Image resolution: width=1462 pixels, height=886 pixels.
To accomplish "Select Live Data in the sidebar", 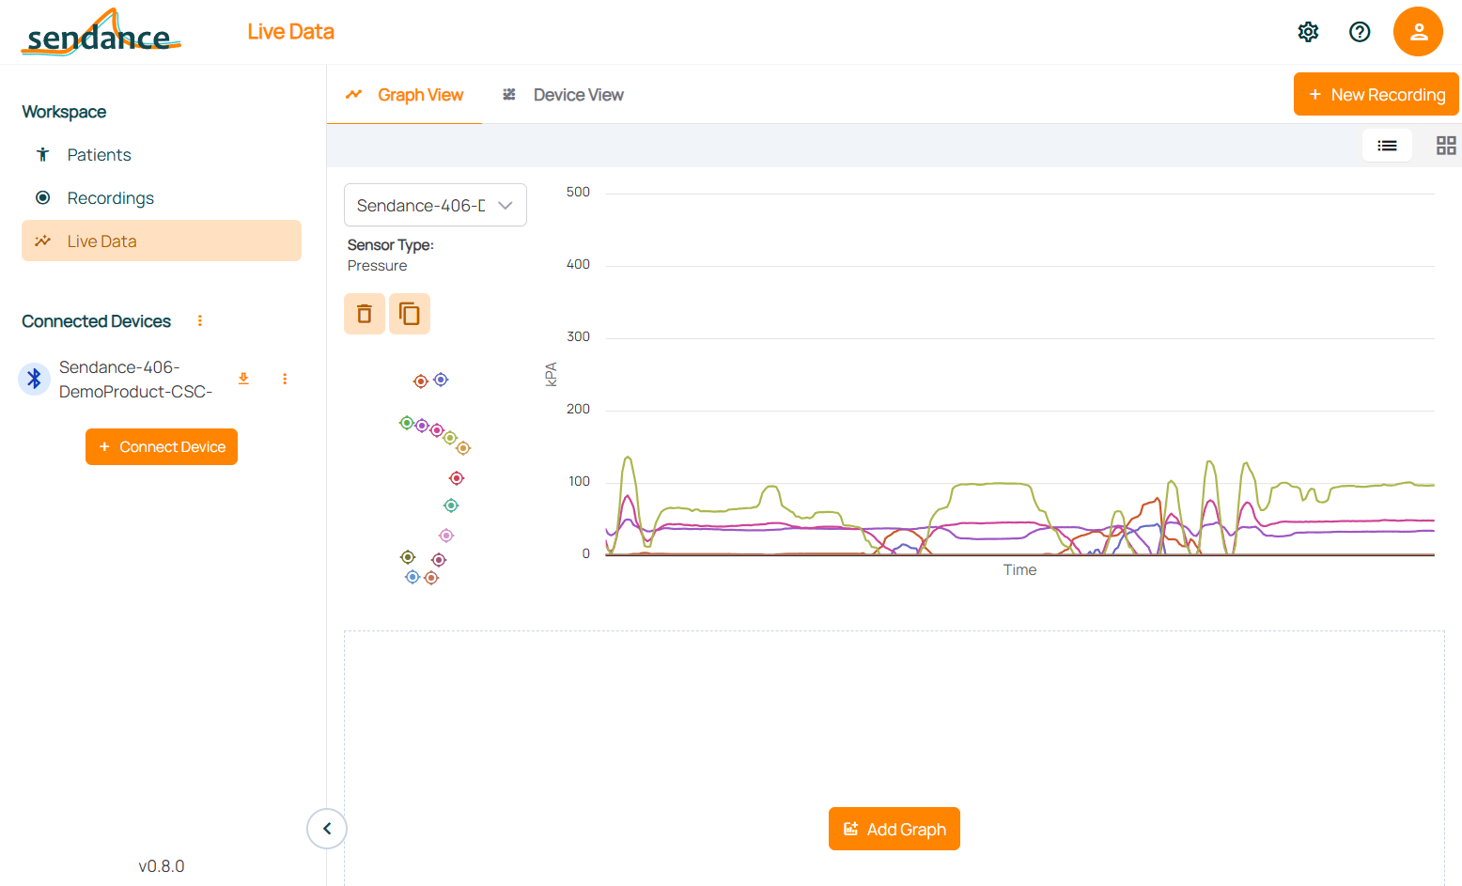I will tap(162, 241).
